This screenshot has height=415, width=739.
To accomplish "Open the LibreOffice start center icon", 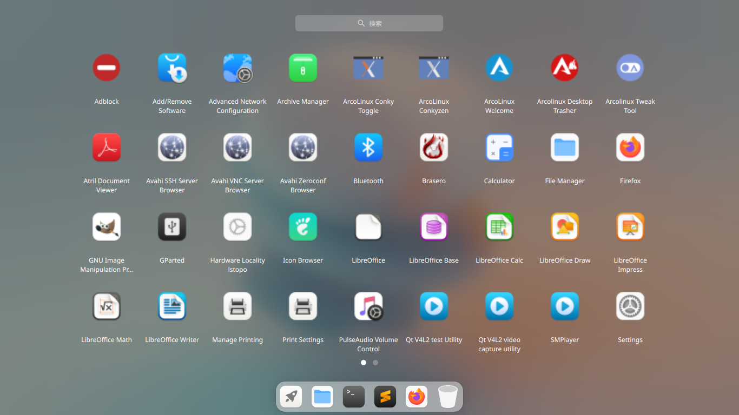I will [x=368, y=226].
